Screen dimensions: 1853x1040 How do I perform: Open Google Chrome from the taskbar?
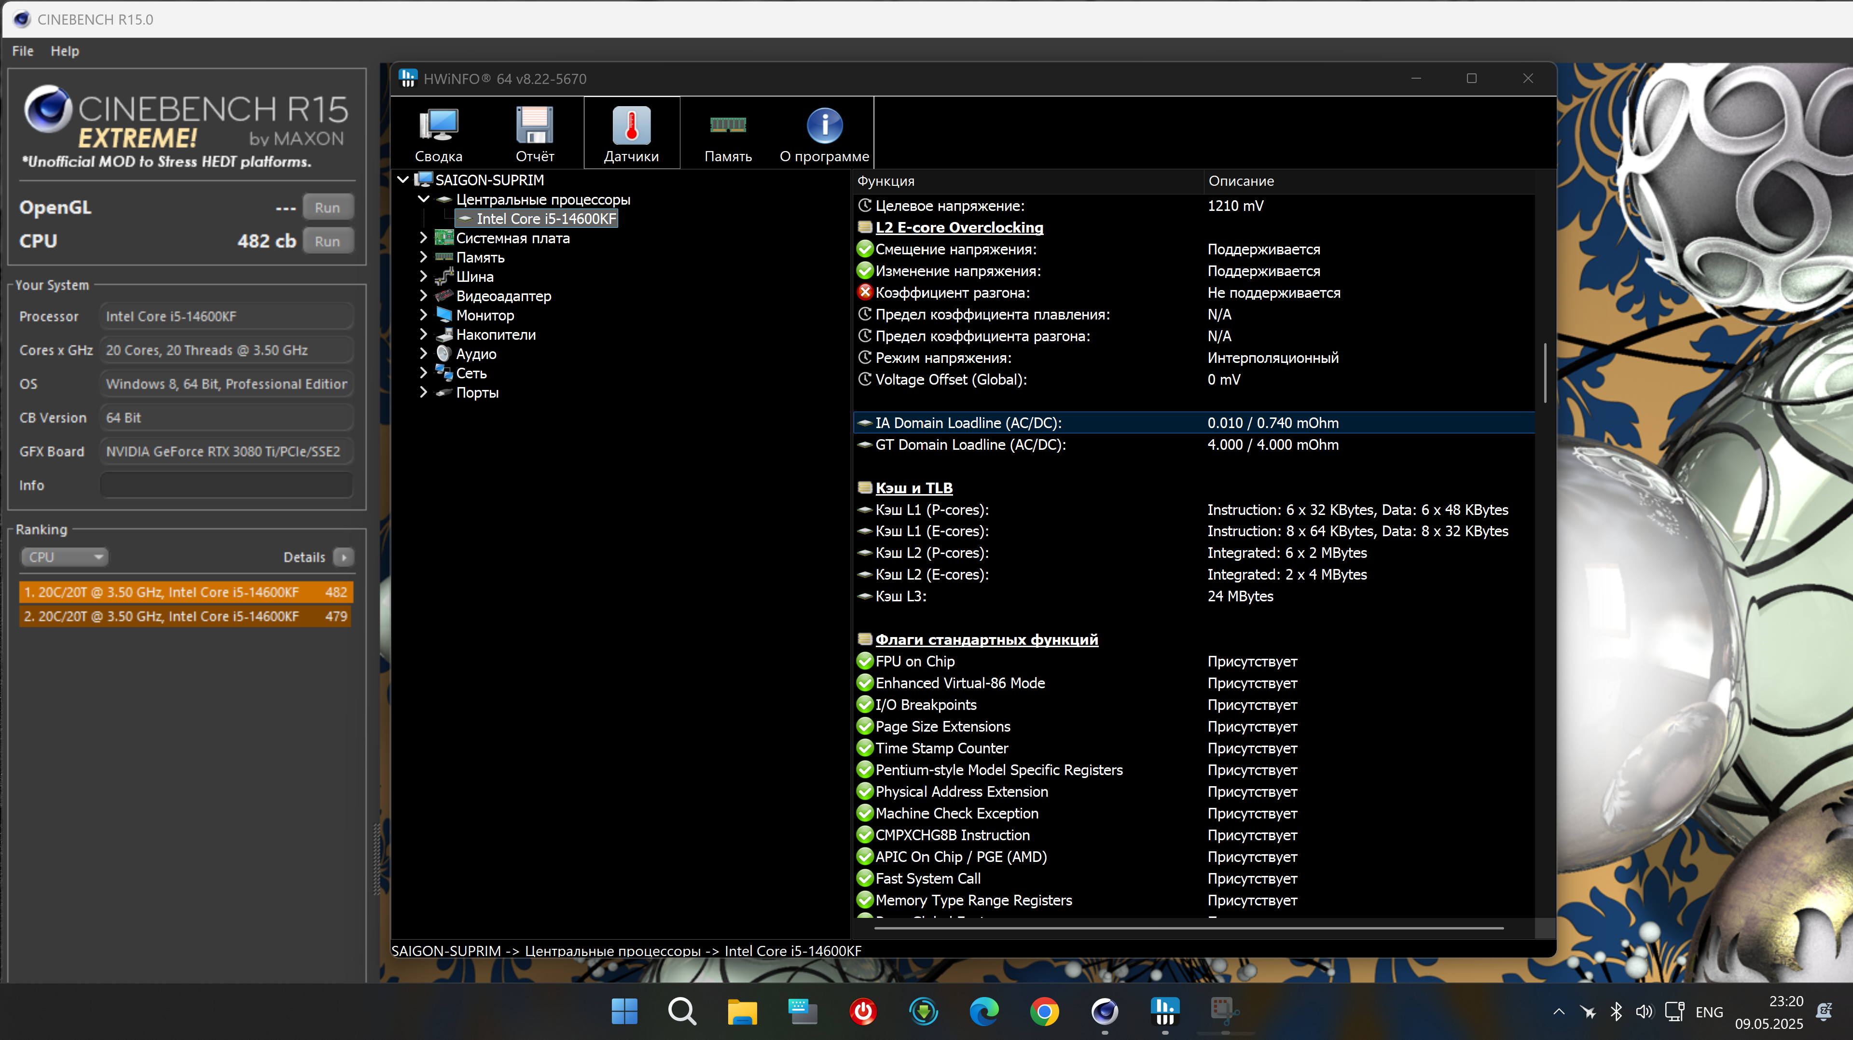[x=1044, y=1011]
